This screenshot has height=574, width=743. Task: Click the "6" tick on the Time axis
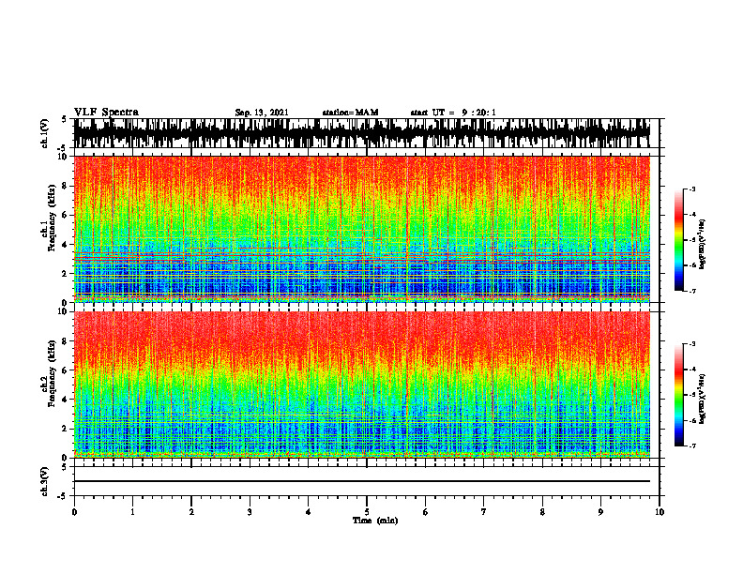tap(426, 512)
